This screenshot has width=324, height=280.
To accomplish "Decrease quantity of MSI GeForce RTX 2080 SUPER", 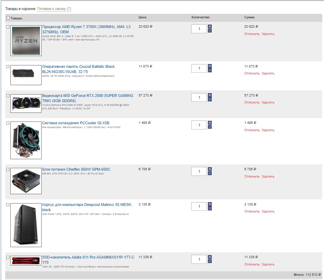I will 210,99.
